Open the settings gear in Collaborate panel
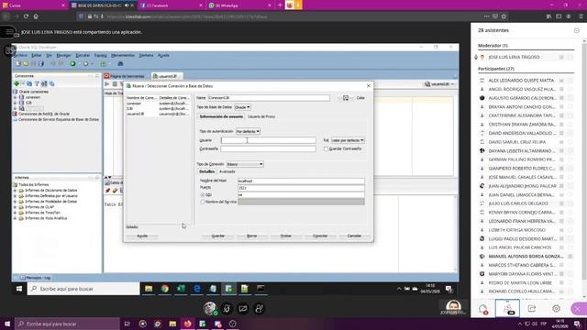 [556, 309]
